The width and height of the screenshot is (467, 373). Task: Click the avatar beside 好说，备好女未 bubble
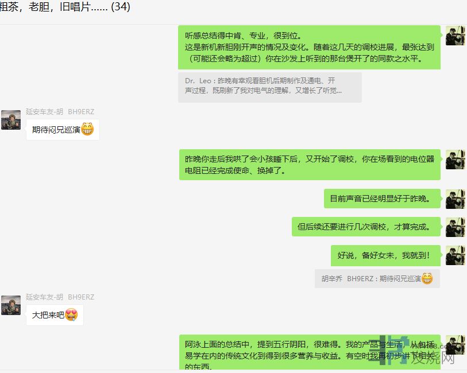point(455,255)
